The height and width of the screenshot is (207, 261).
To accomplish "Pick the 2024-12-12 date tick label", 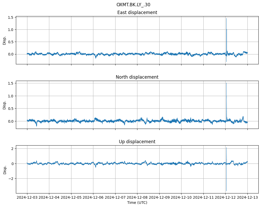I will 225,198.
